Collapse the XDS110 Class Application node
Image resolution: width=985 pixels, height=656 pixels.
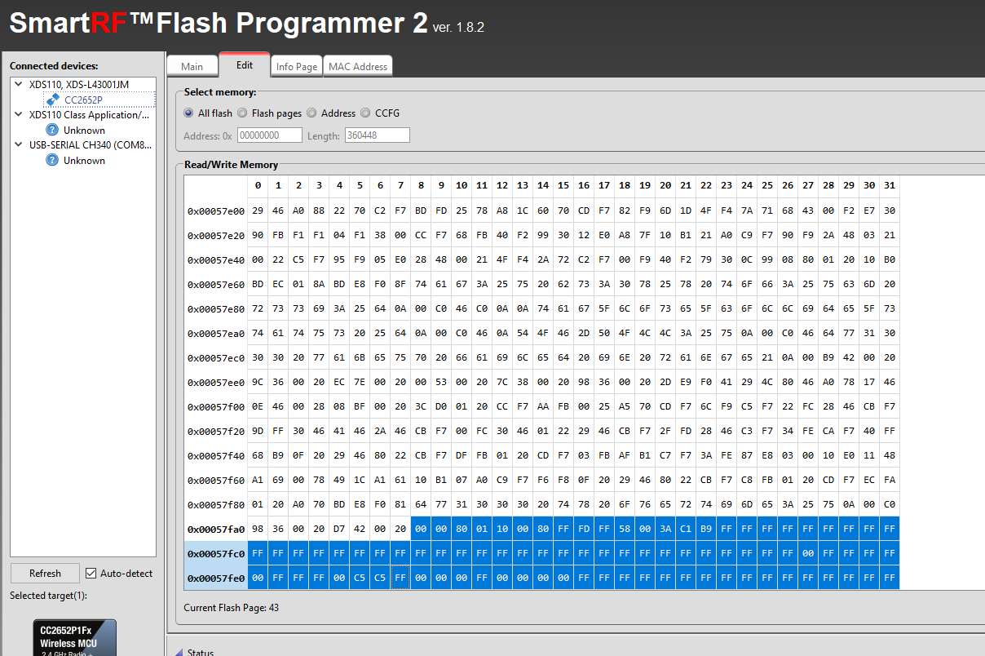point(19,114)
